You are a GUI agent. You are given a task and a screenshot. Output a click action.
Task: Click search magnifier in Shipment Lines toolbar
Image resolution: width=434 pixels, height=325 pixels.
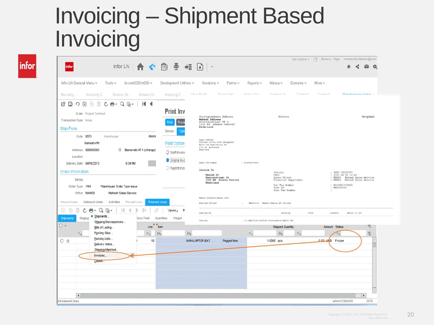click(x=101, y=211)
